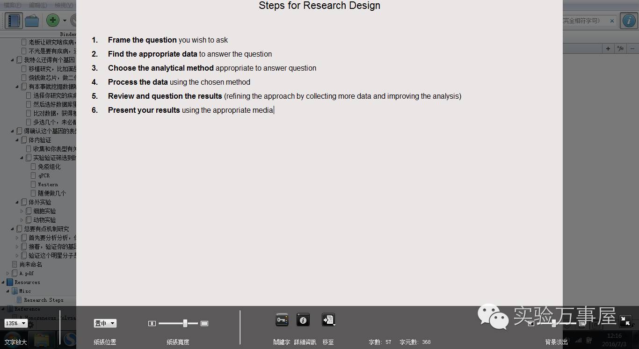Screen dimensions: 639x349
Task: Click 'Steps for Research Design' title
Action: [x=319, y=6]
